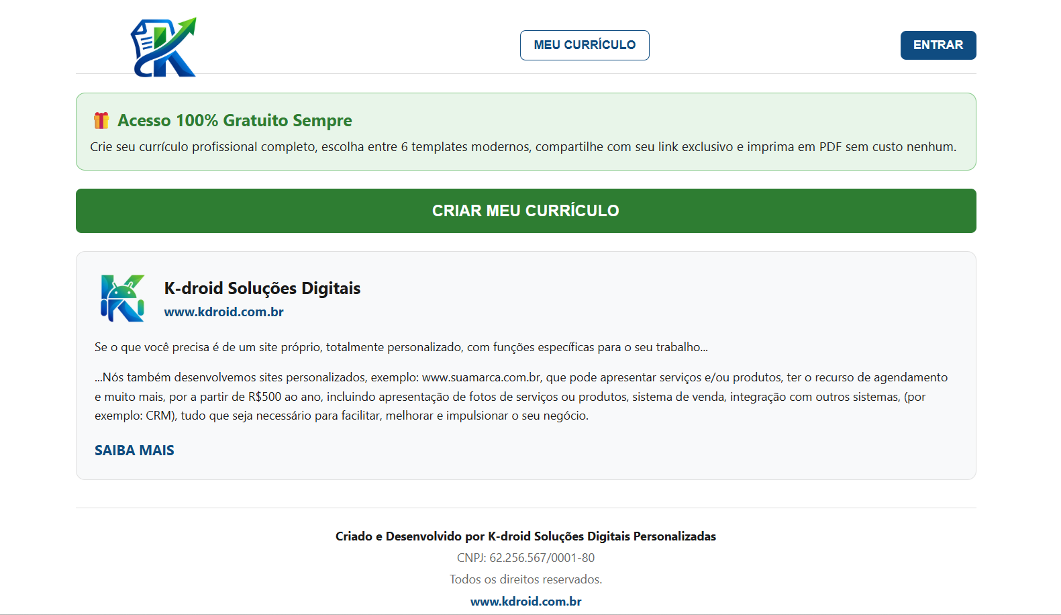Image resolution: width=1061 pixels, height=615 pixels.
Task: Click the paragraph starting 'Crie seu currículo profissional'
Action: point(523,146)
